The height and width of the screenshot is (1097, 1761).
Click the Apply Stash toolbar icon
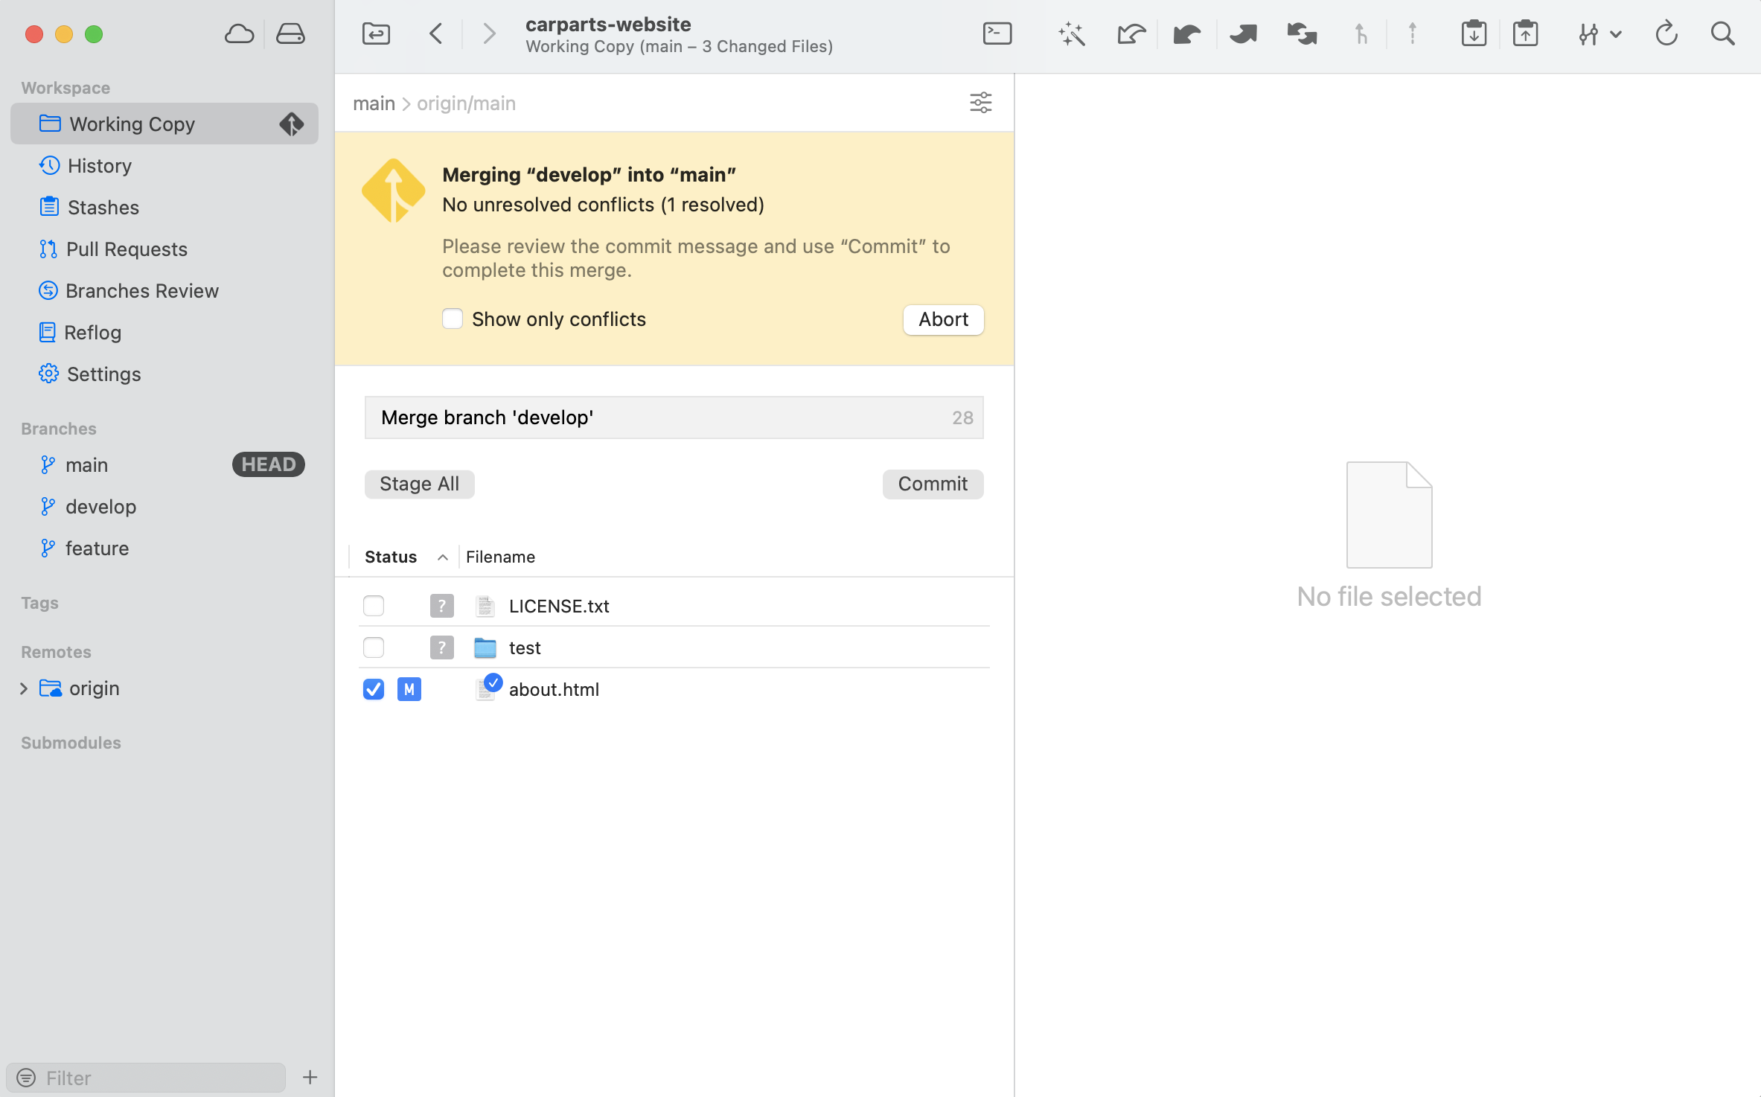click(x=1525, y=33)
